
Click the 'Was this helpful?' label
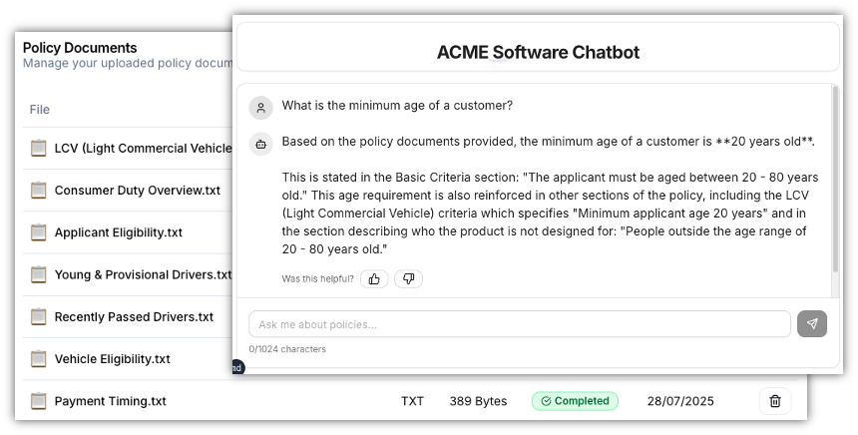click(318, 279)
